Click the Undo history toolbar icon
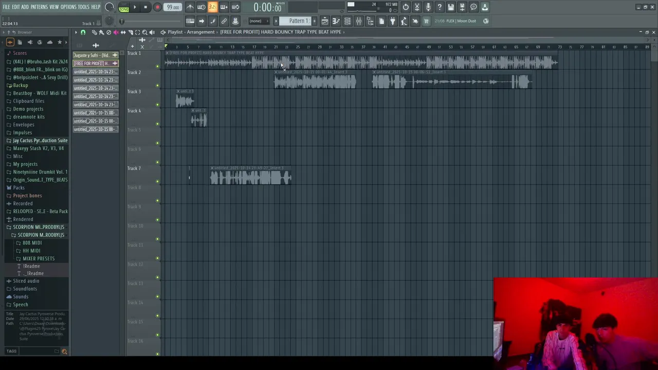Viewport: 658px width, 370px height. 406,7
